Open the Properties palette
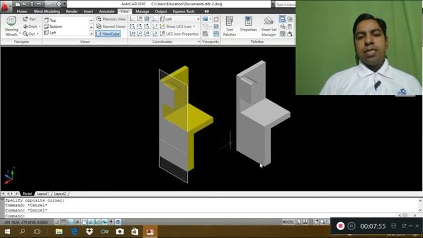This screenshot has width=423, height=238. 249,24
